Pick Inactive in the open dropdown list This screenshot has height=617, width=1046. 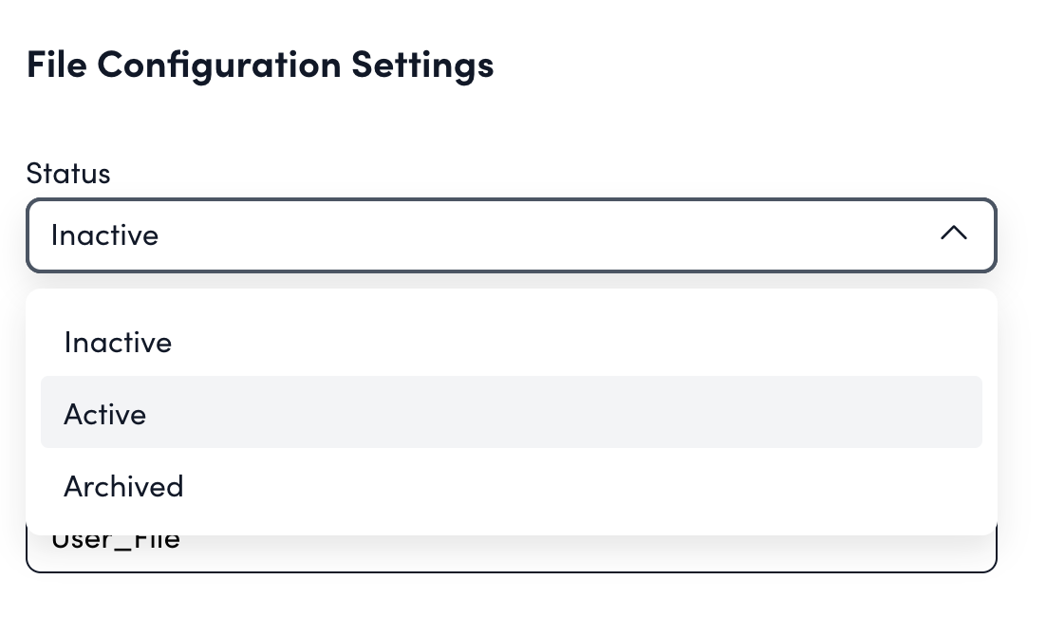pos(118,342)
